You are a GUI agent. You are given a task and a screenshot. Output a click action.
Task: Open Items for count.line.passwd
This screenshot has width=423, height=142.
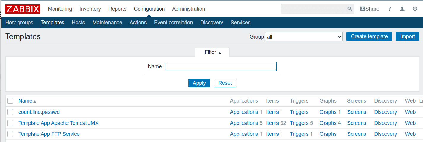click(272, 112)
